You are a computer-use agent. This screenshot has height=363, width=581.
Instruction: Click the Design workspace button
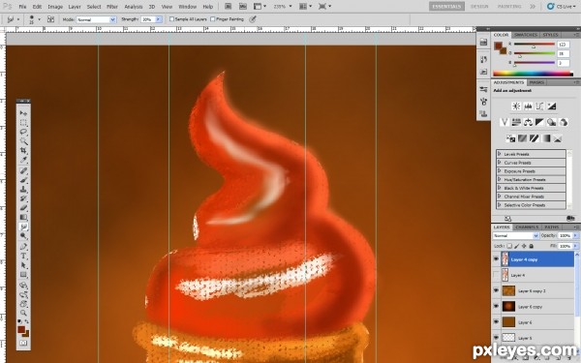(x=479, y=7)
